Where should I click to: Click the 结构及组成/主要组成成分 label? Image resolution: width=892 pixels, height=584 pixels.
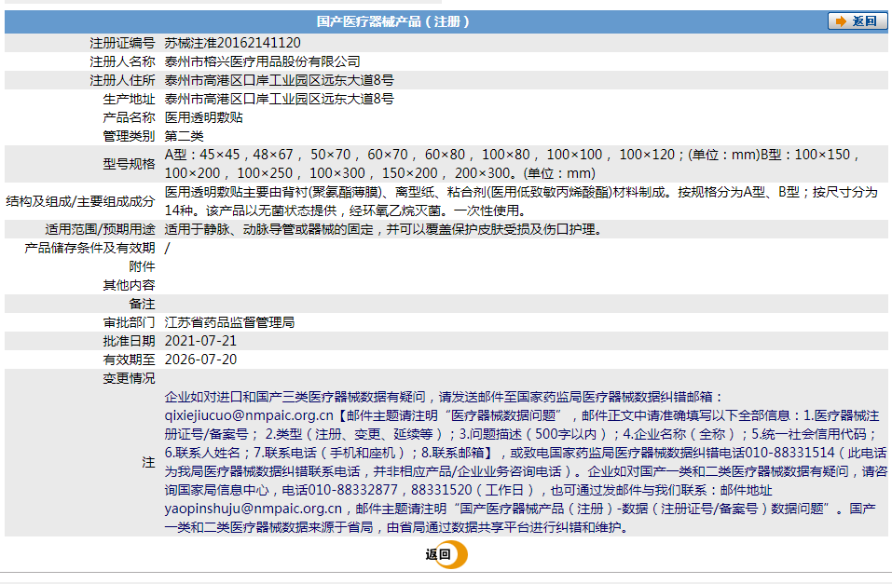(80, 201)
